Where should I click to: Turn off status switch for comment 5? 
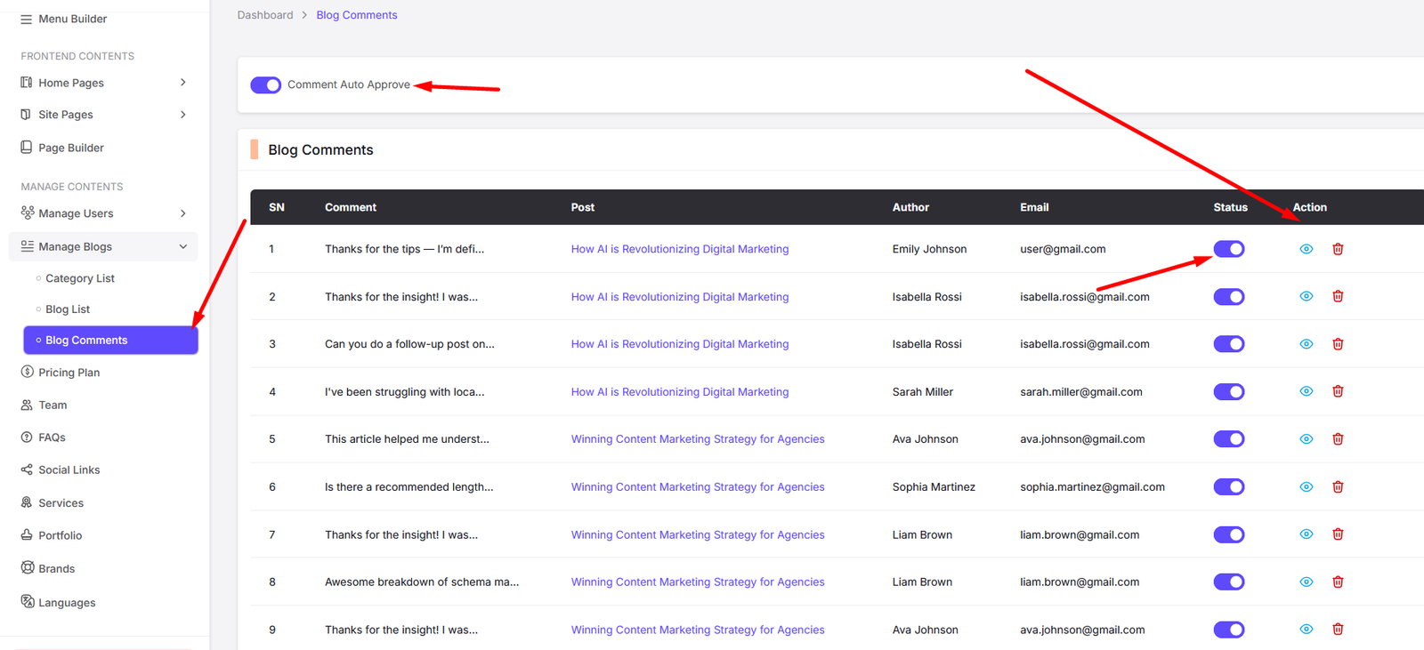tap(1228, 439)
